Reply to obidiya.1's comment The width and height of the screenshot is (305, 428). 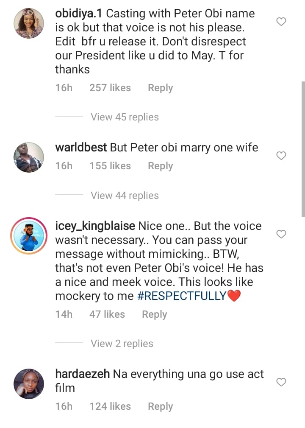click(x=160, y=88)
